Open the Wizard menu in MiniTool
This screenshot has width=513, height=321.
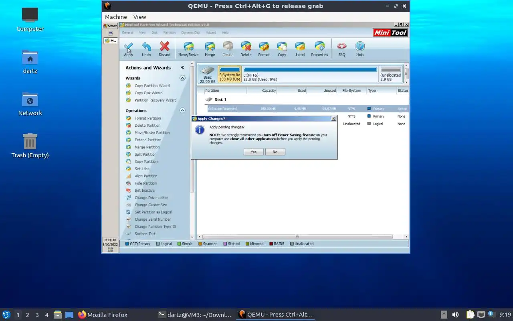coord(211,33)
